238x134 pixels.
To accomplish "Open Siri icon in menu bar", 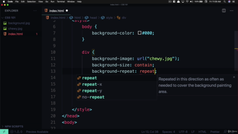I will 229,1.
